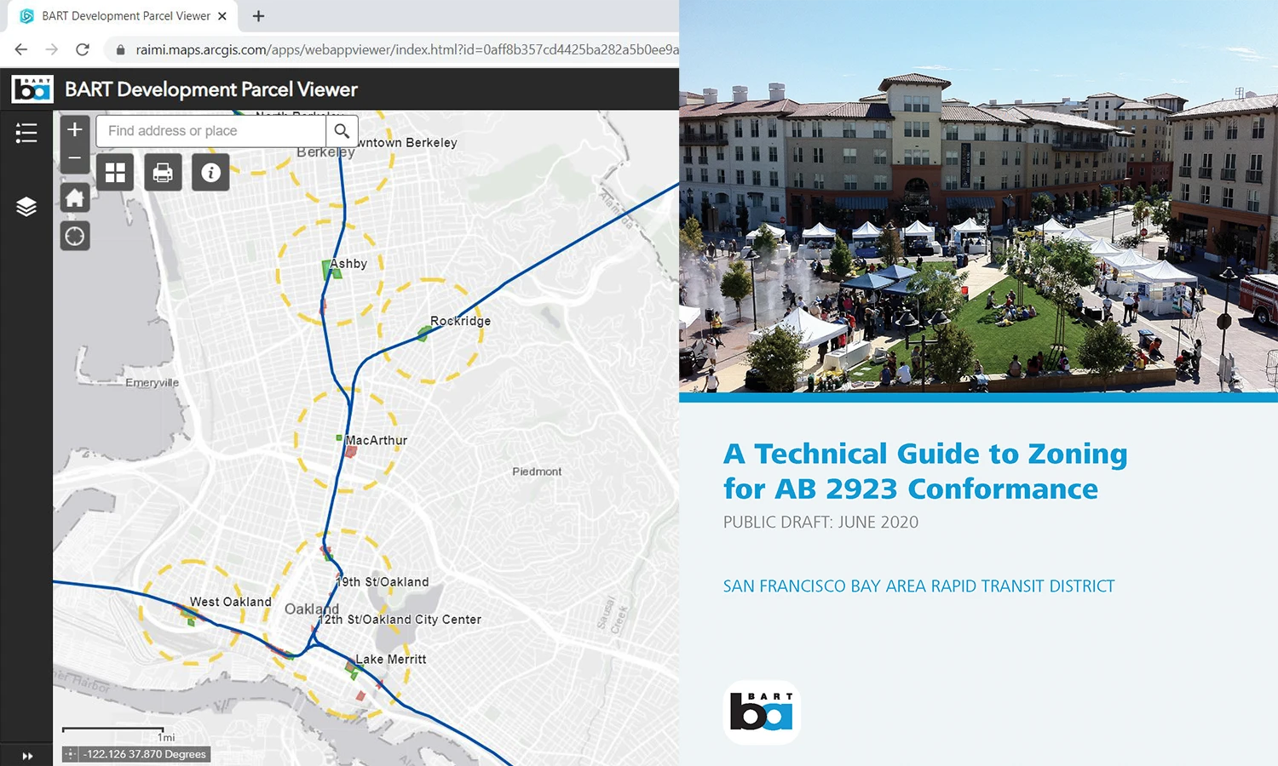Focus the Find address or place field
The image size is (1278, 766).
pyautogui.click(x=210, y=131)
